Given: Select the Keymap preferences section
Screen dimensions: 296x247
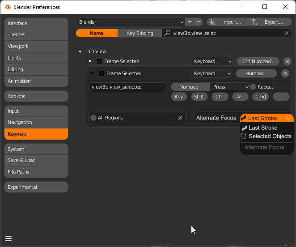Looking at the screenshot, I should 36,134.
